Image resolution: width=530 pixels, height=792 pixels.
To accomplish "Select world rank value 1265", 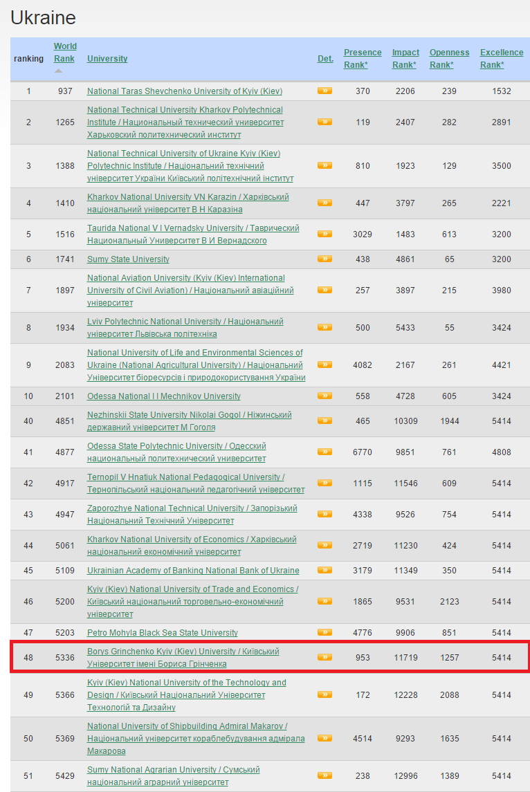I will 64,122.
